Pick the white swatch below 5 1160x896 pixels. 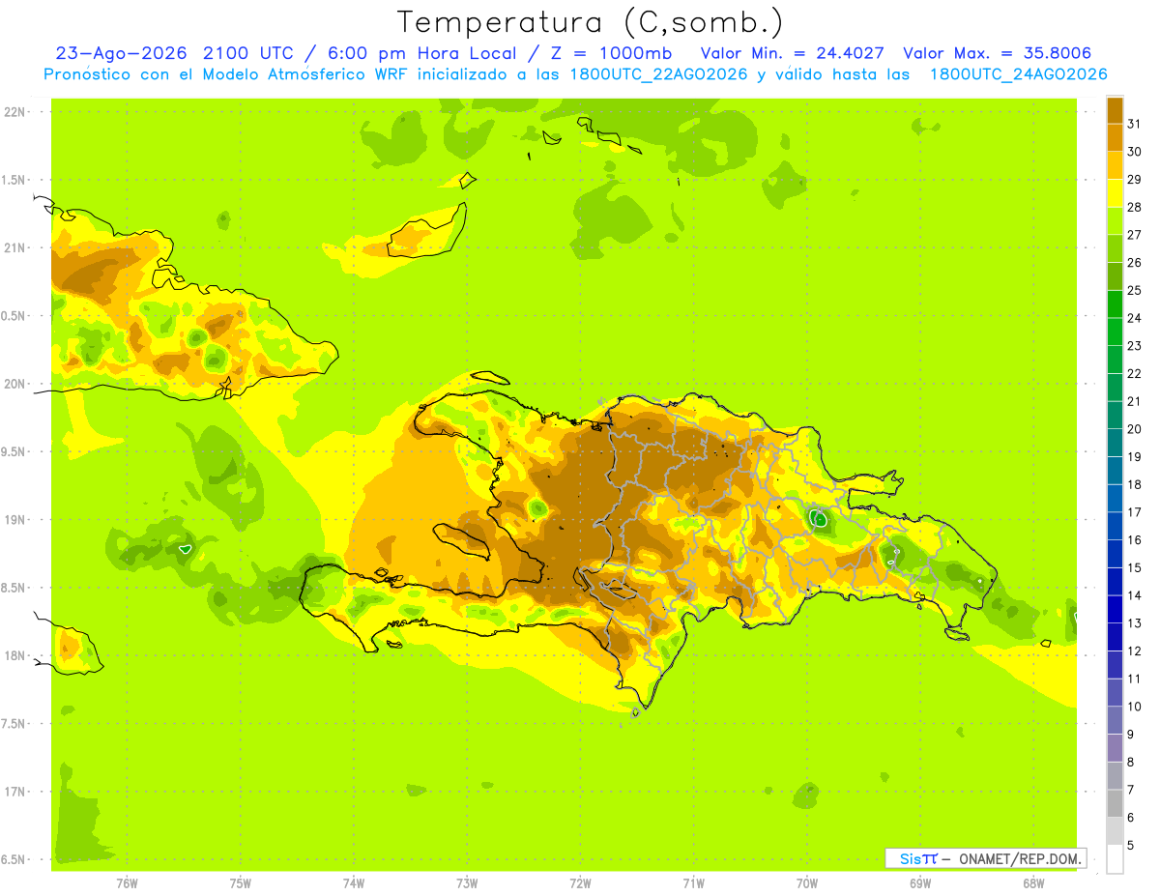click(1115, 859)
